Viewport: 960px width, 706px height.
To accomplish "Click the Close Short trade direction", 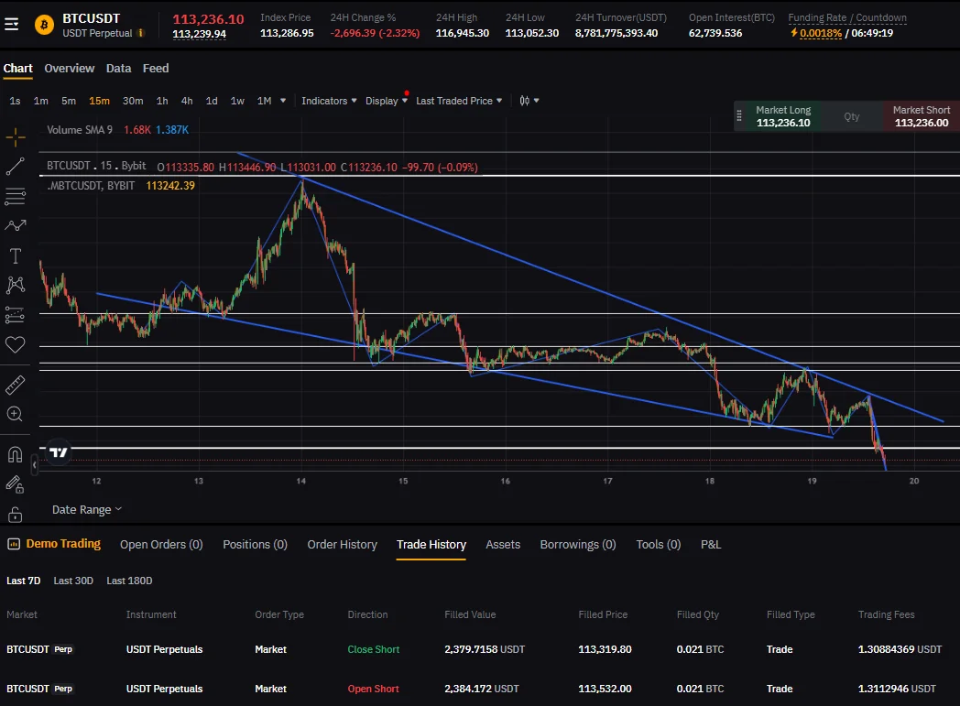I will tap(374, 649).
